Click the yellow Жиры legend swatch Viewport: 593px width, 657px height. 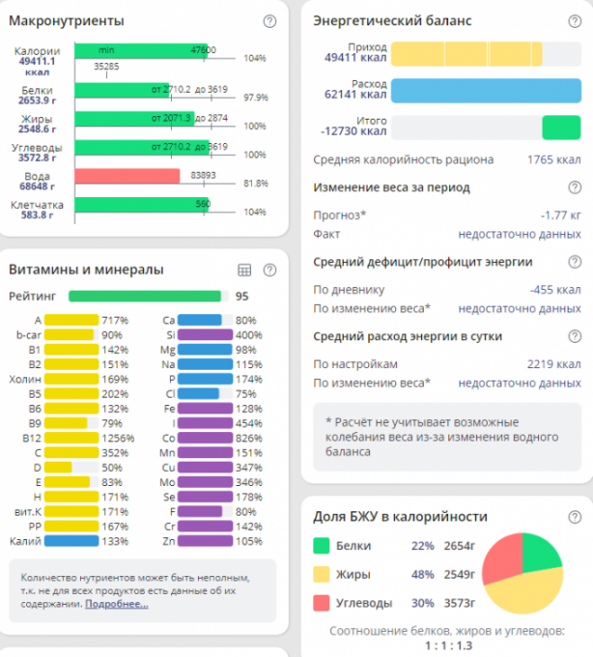[x=323, y=574]
